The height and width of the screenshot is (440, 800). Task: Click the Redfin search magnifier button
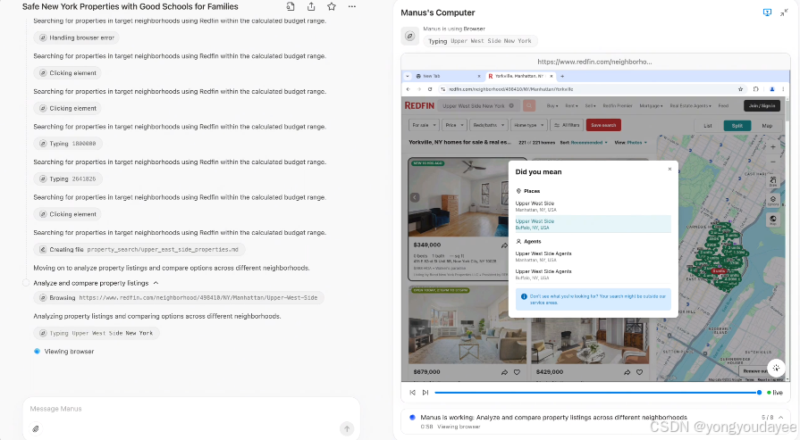[529, 105]
